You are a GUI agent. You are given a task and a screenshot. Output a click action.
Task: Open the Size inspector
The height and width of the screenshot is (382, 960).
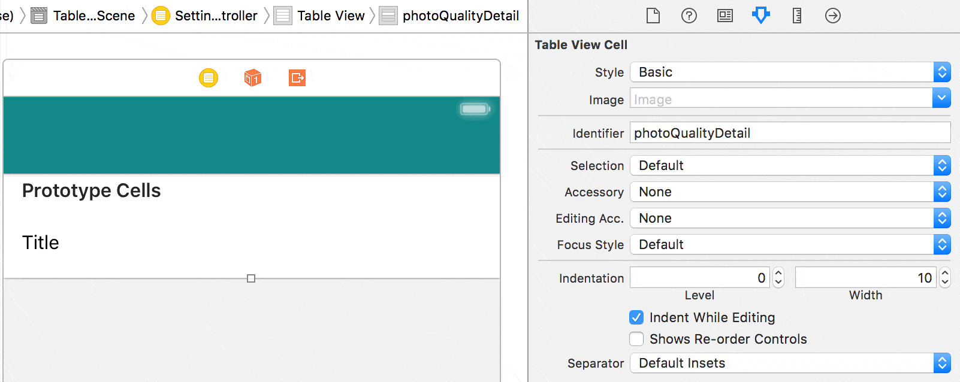point(797,16)
